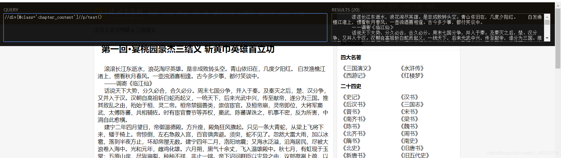Screen dimensions: 561x158
Task: Click the QUERY label
Action: [x=11, y=10]
